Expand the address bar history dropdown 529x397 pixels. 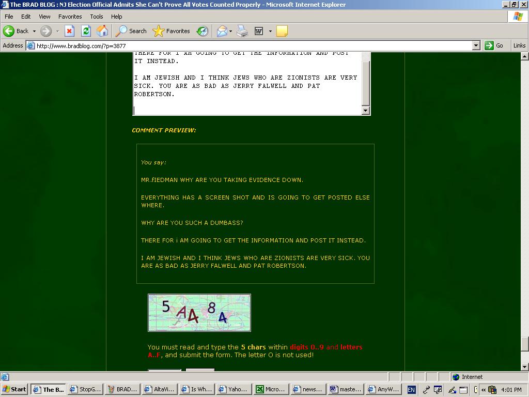[x=476, y=45]
